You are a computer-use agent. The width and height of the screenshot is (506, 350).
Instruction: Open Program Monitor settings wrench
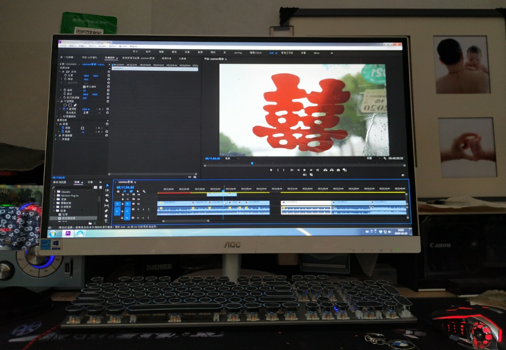click(385, 158)
